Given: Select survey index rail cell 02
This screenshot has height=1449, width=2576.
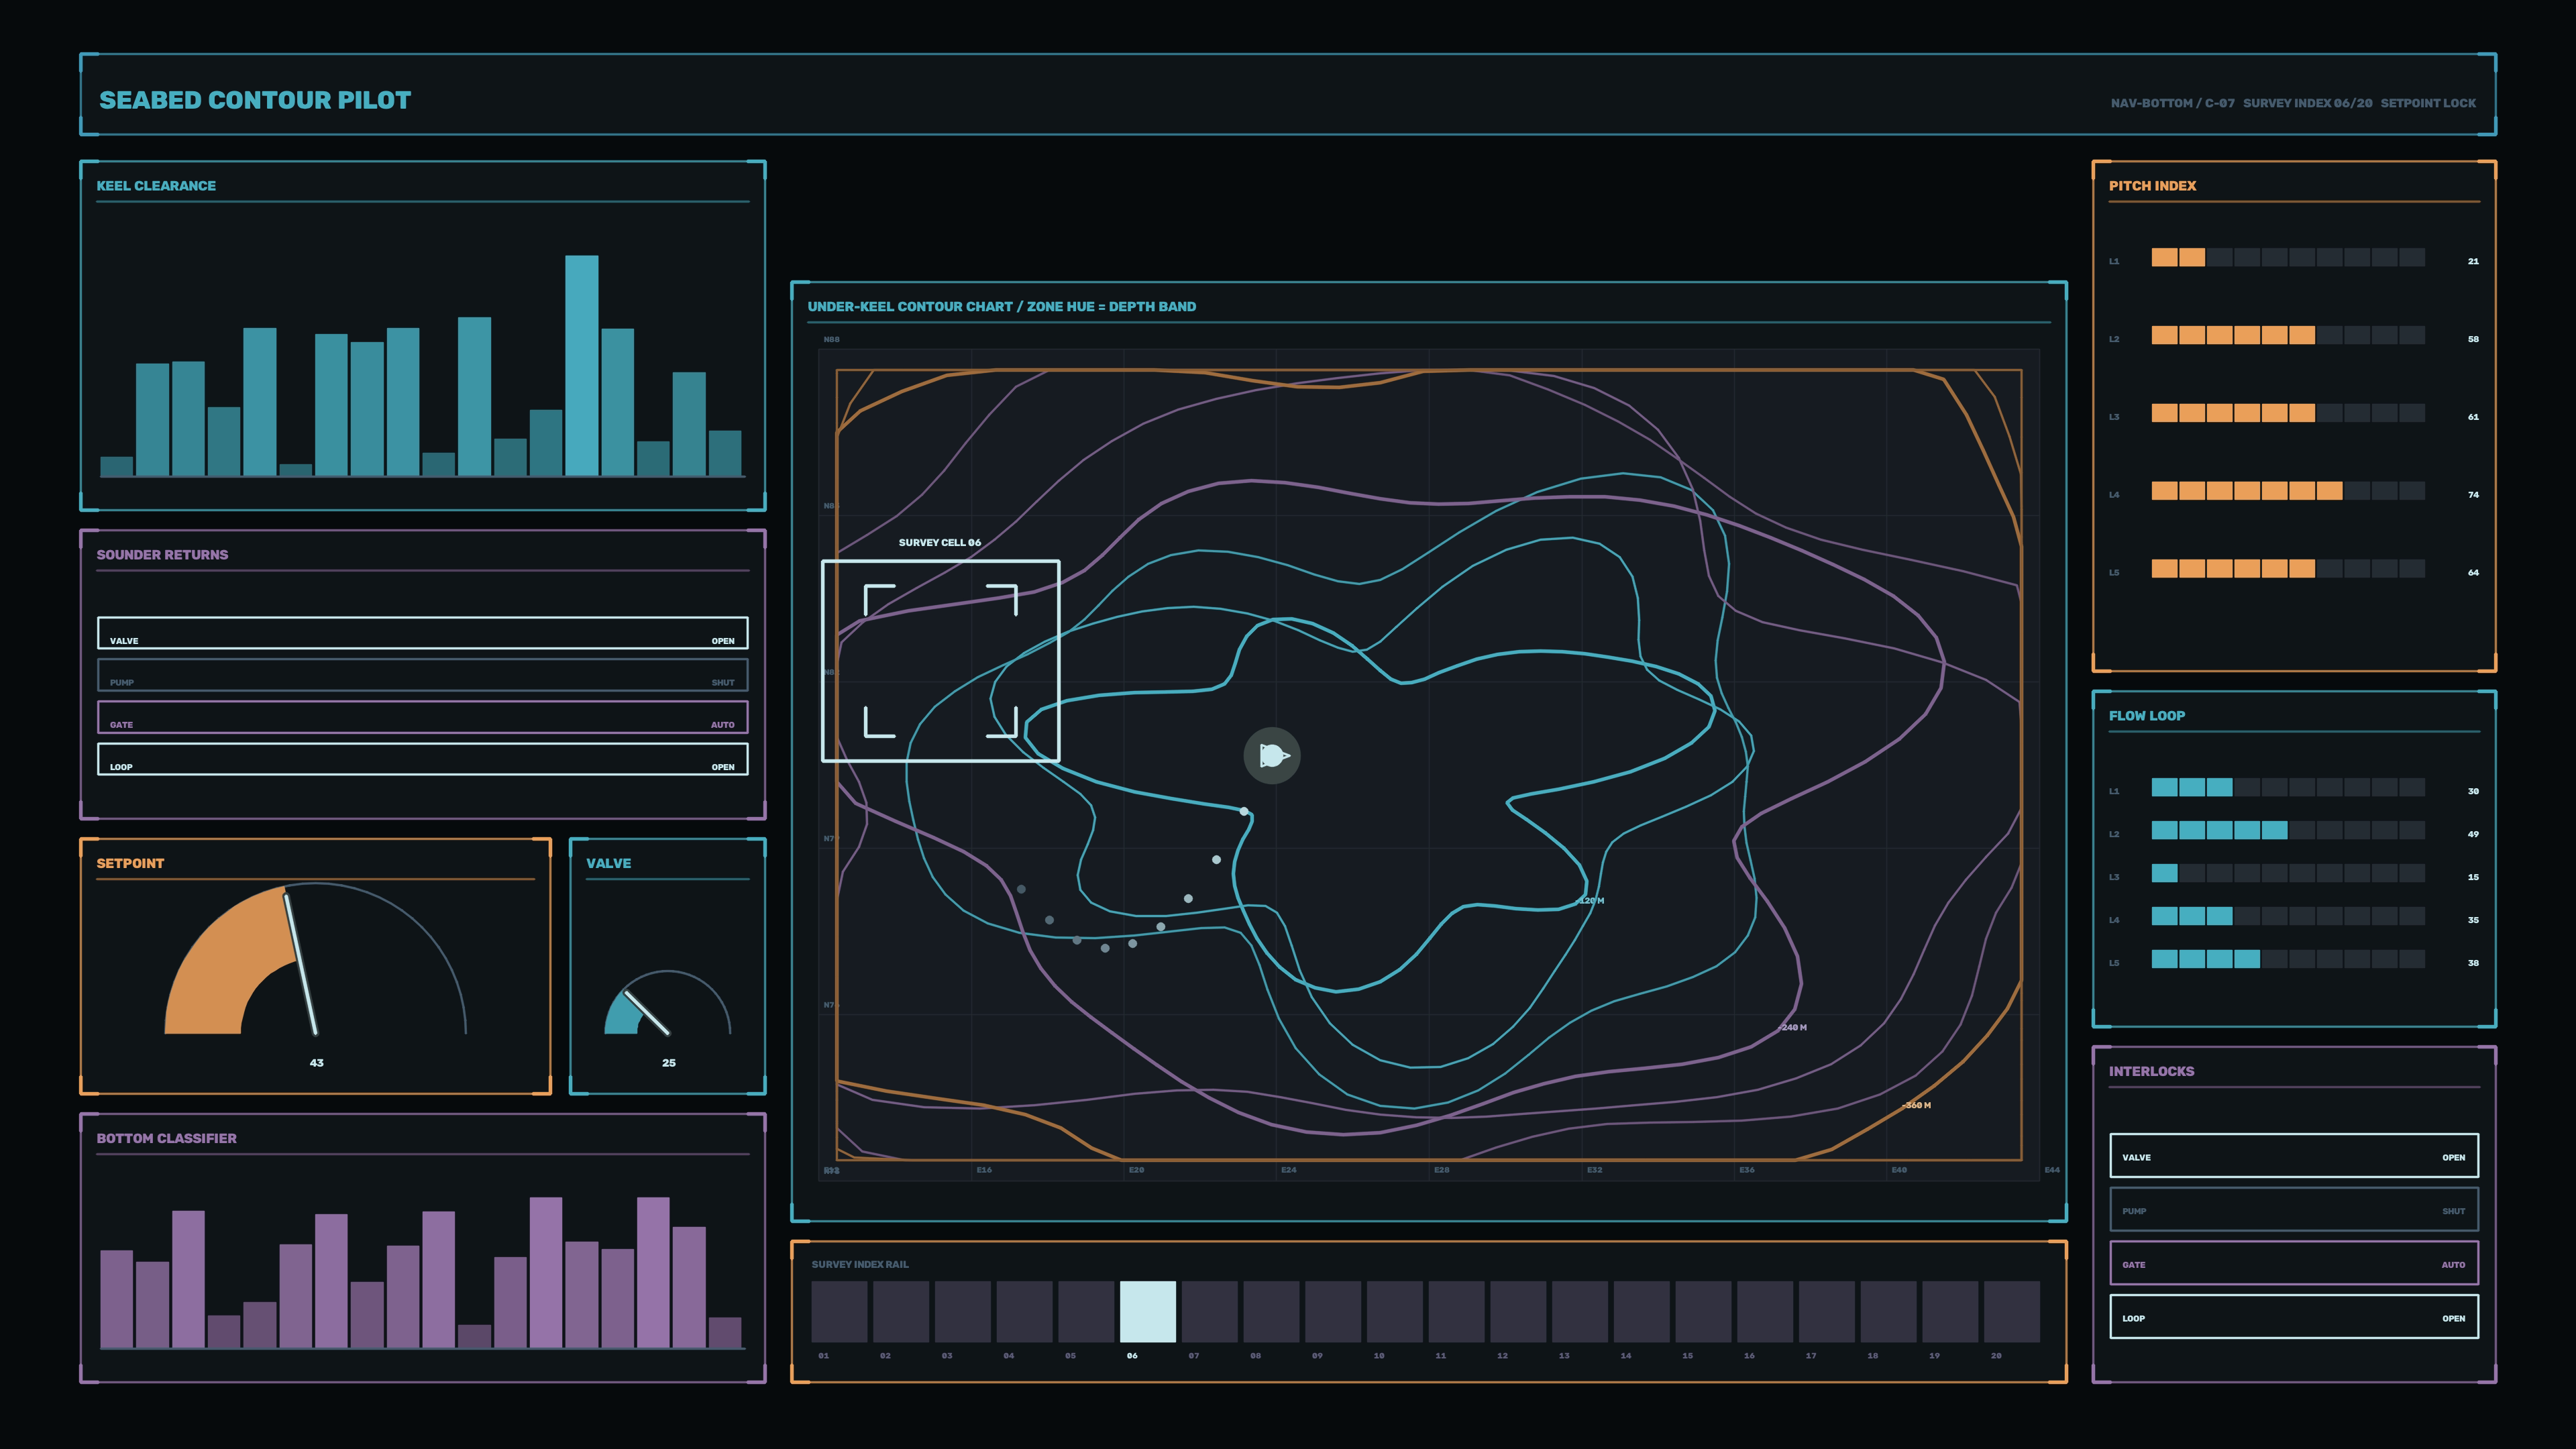Looking at the screenshot, I should [901, 1312].
